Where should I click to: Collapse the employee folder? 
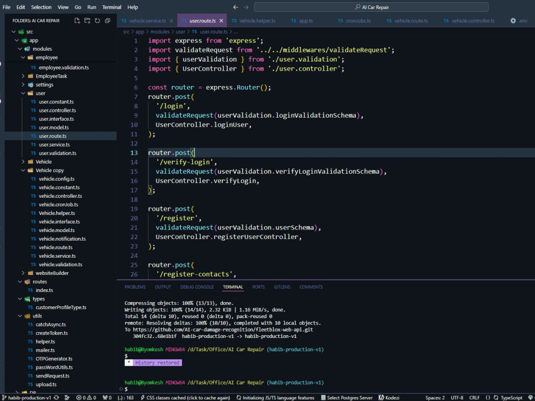click(x=23, y=58)
